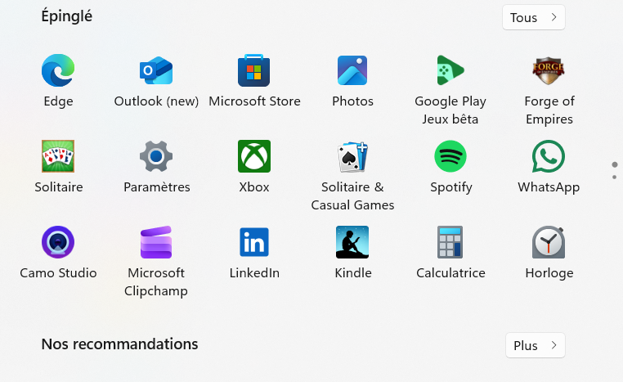
Task: Click the Épinglé heading
Action: coord(67,16)
